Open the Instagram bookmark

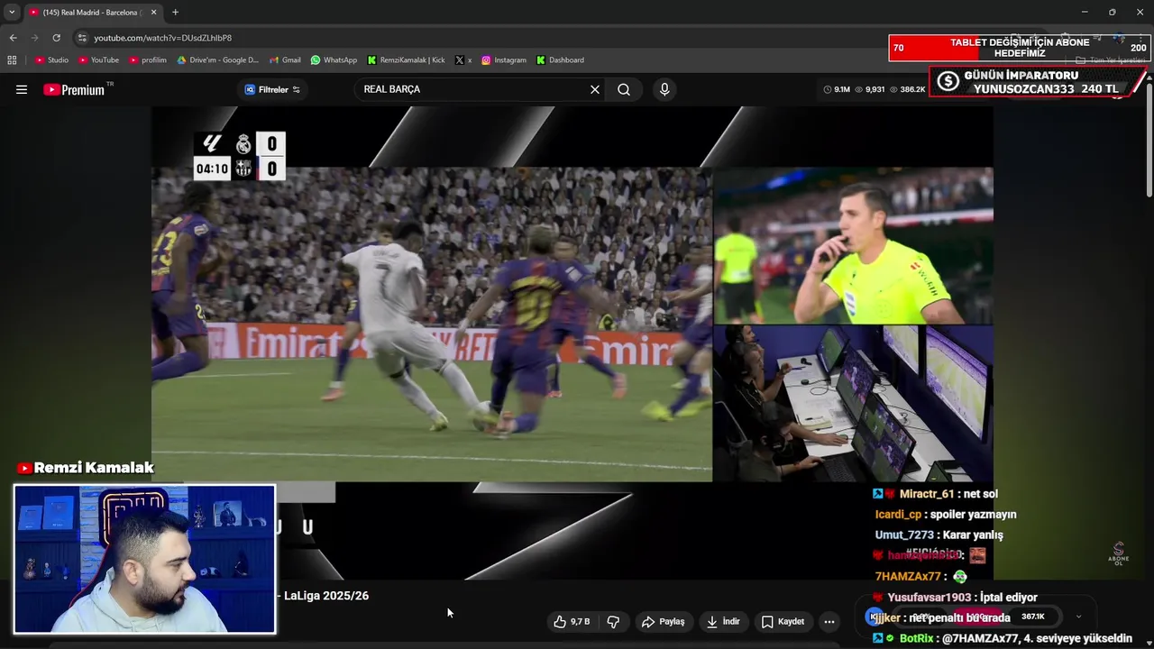pyautogui.click(x=504, y=60)
